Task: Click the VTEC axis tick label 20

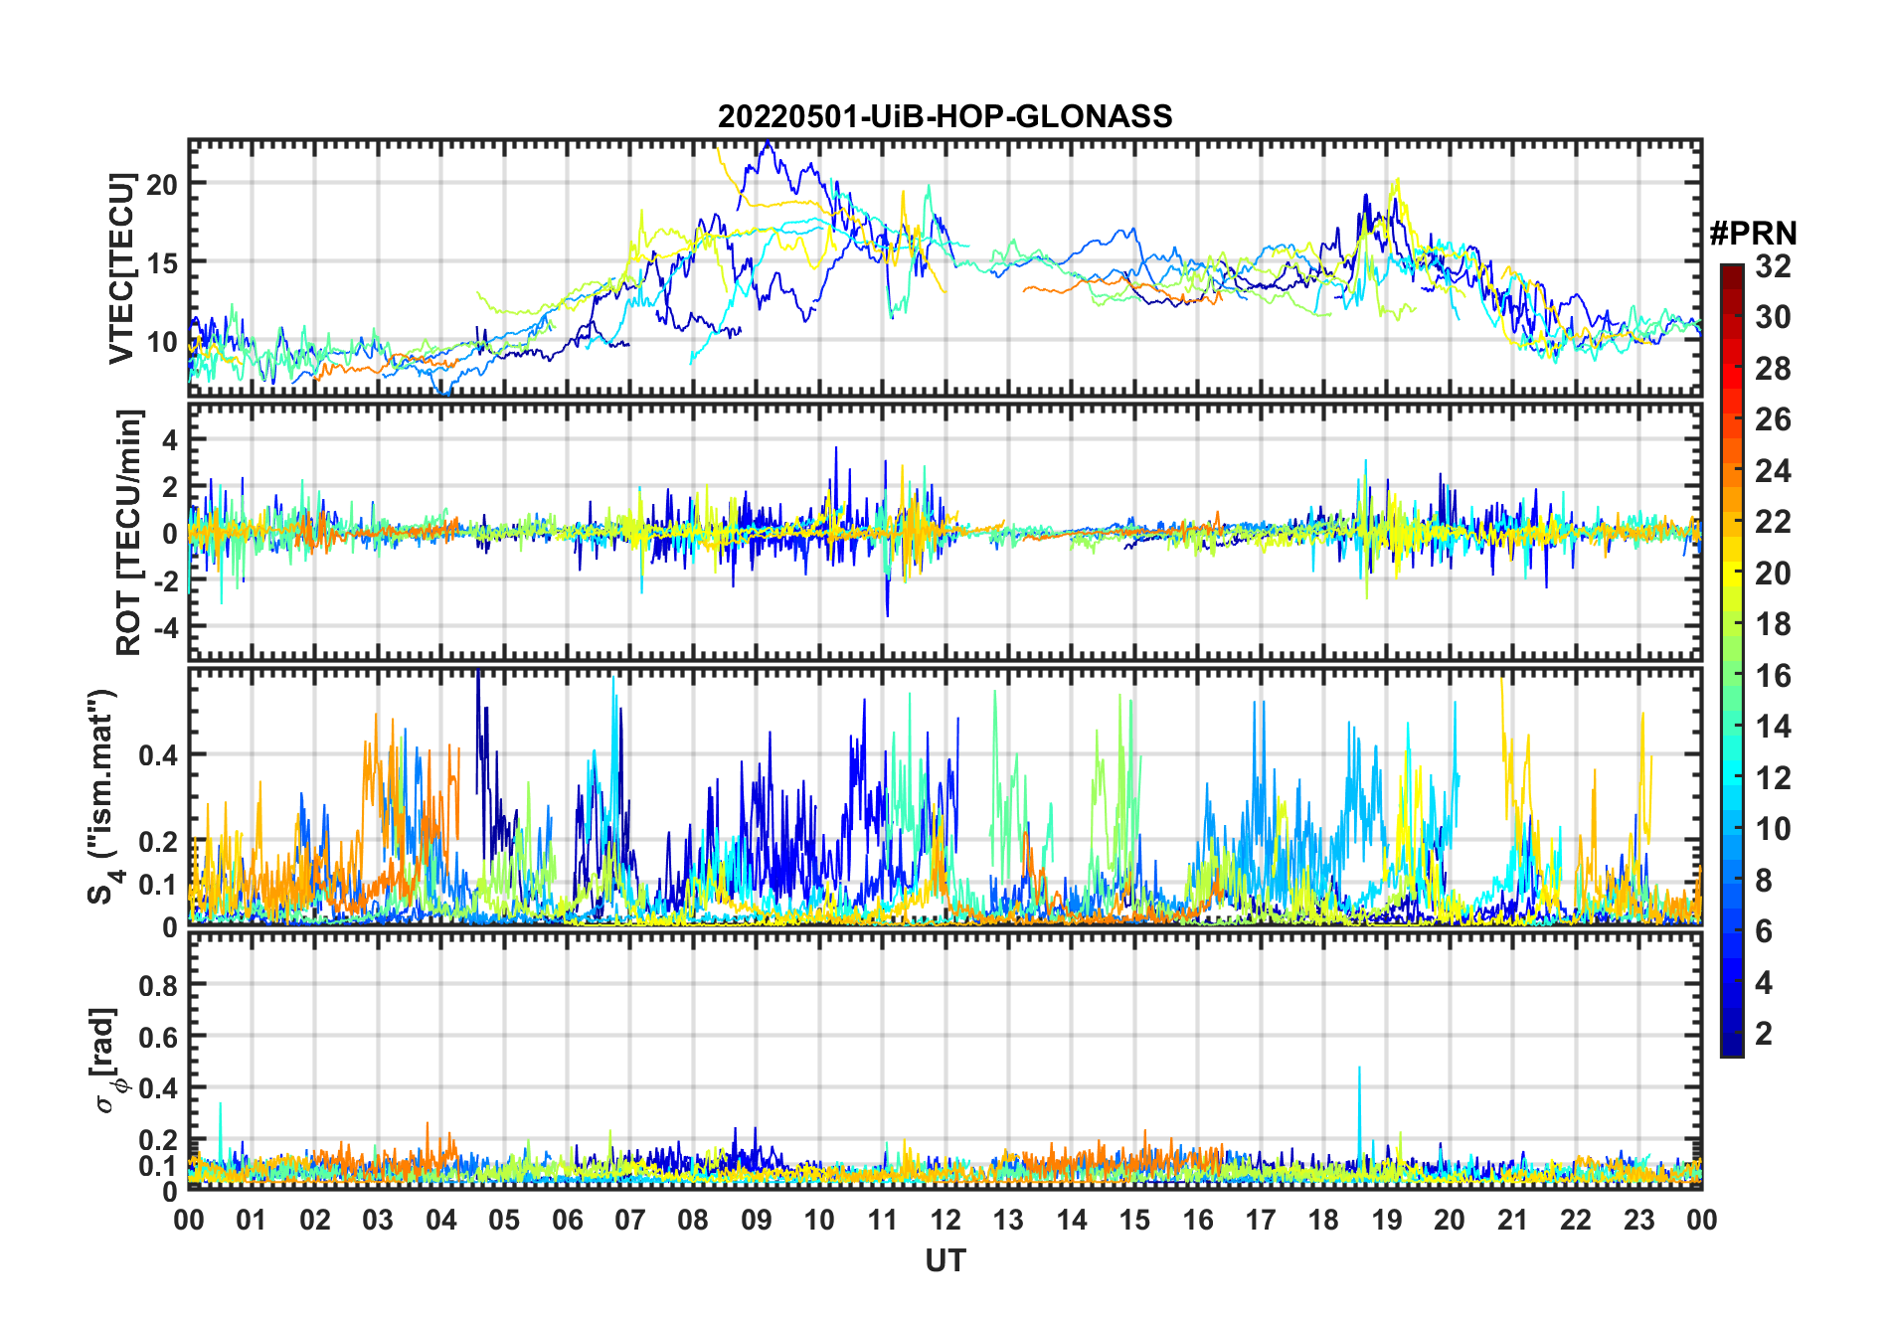Action: point(162,184)
